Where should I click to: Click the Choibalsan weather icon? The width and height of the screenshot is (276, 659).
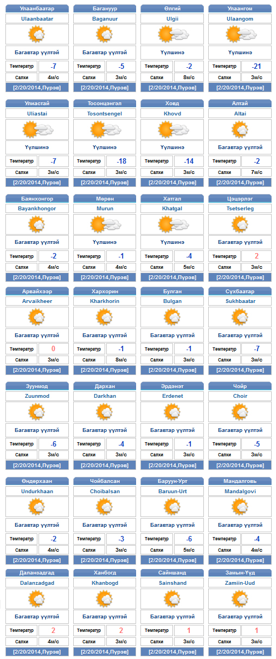105,506
